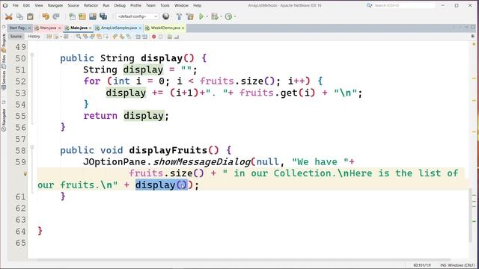
Task: Open the Refactor menu
Action: pyautogui.click(x=91, y=5)
